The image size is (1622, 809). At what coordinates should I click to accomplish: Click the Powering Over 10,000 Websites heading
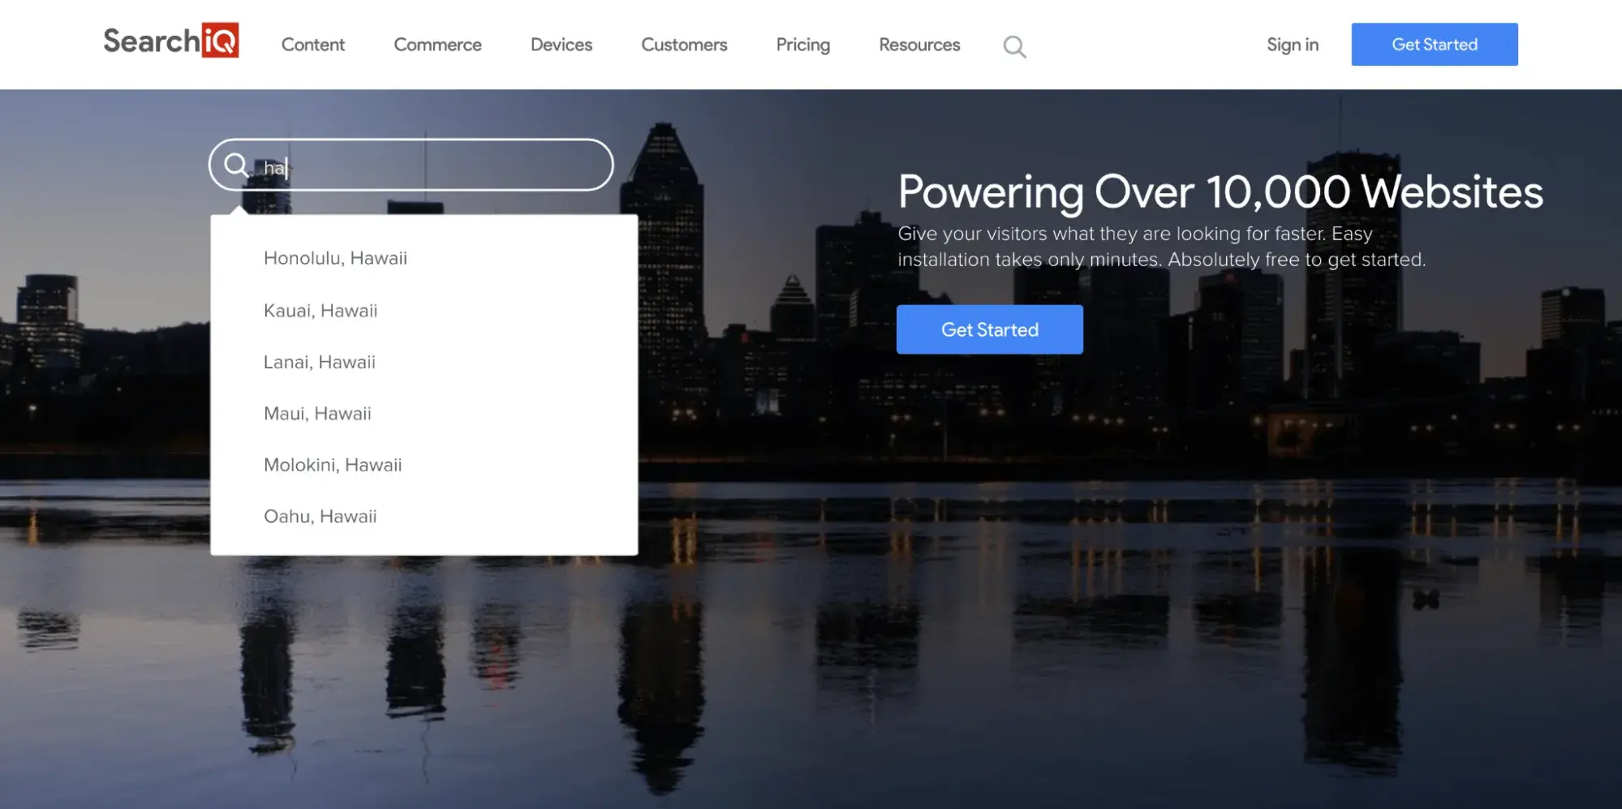[1220, 192]
